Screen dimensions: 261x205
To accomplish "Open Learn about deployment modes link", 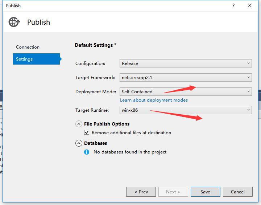I will [x=154, y=100].
